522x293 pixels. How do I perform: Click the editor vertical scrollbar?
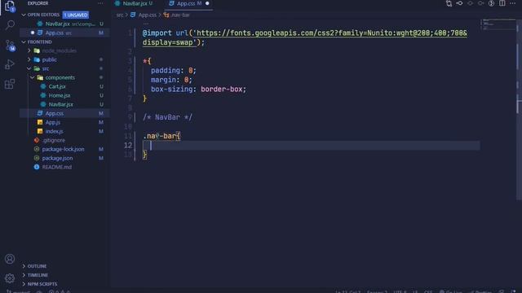pyautogui.click(x=519, y=110)
